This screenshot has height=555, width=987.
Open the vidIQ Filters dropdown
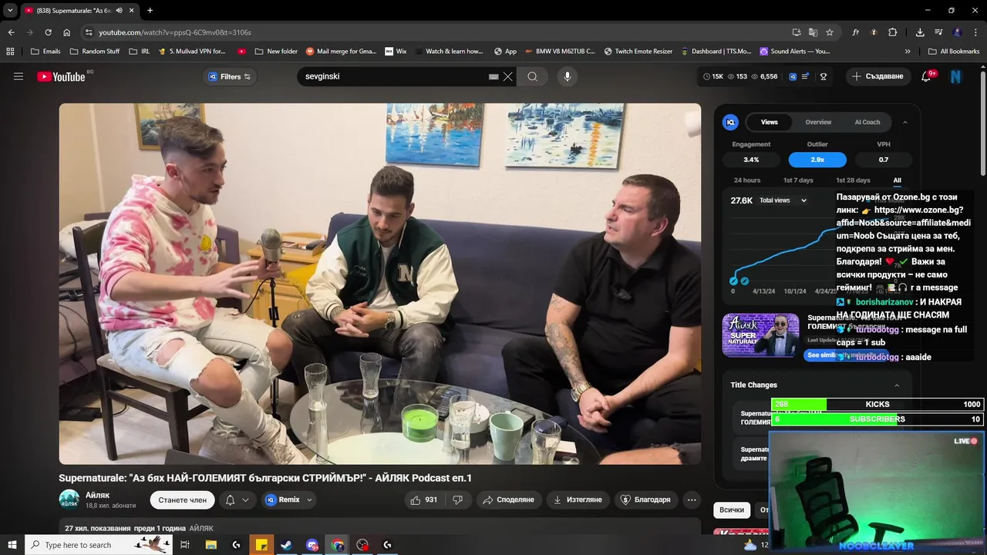point(229,76)
